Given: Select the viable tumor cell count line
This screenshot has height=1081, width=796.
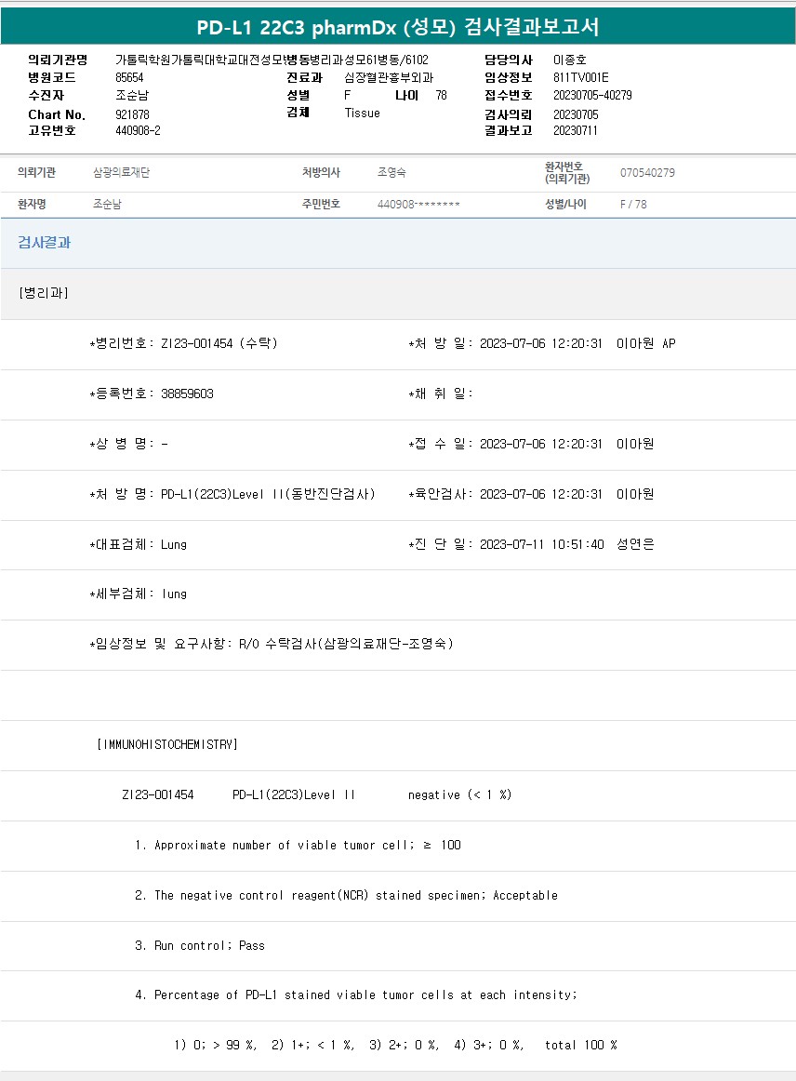Looking at the screenshot, I should 298,845.
